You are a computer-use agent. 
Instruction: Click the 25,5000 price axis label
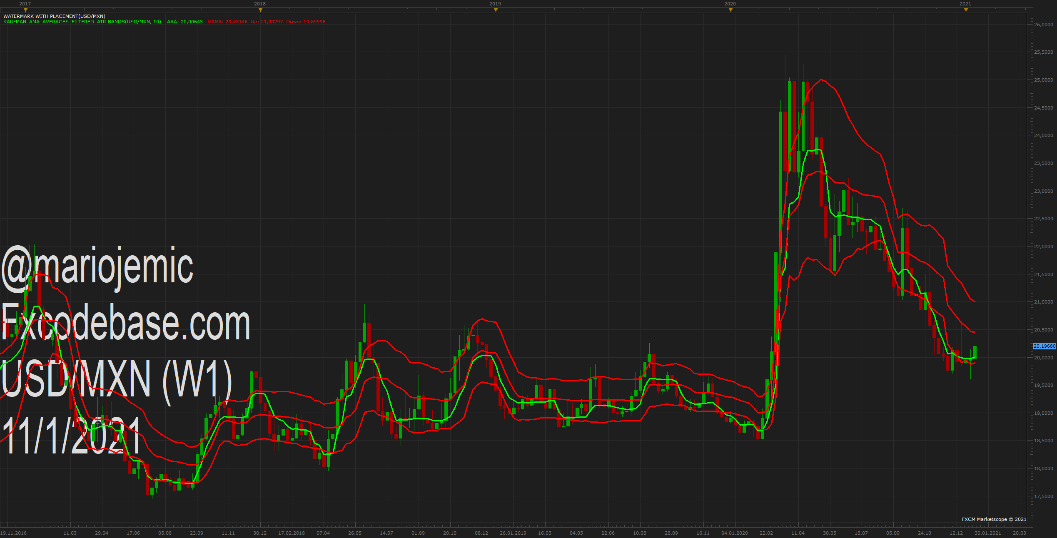coord(1043,52)
